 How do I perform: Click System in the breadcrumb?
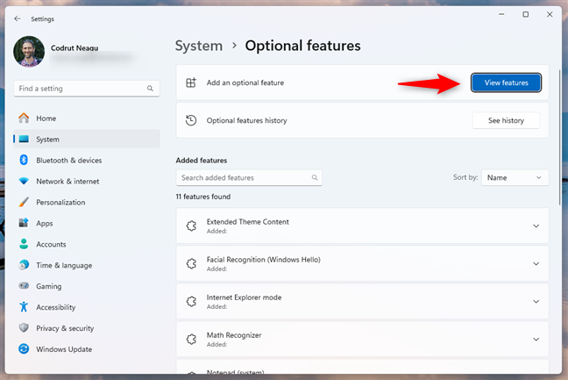click(199, 46)
